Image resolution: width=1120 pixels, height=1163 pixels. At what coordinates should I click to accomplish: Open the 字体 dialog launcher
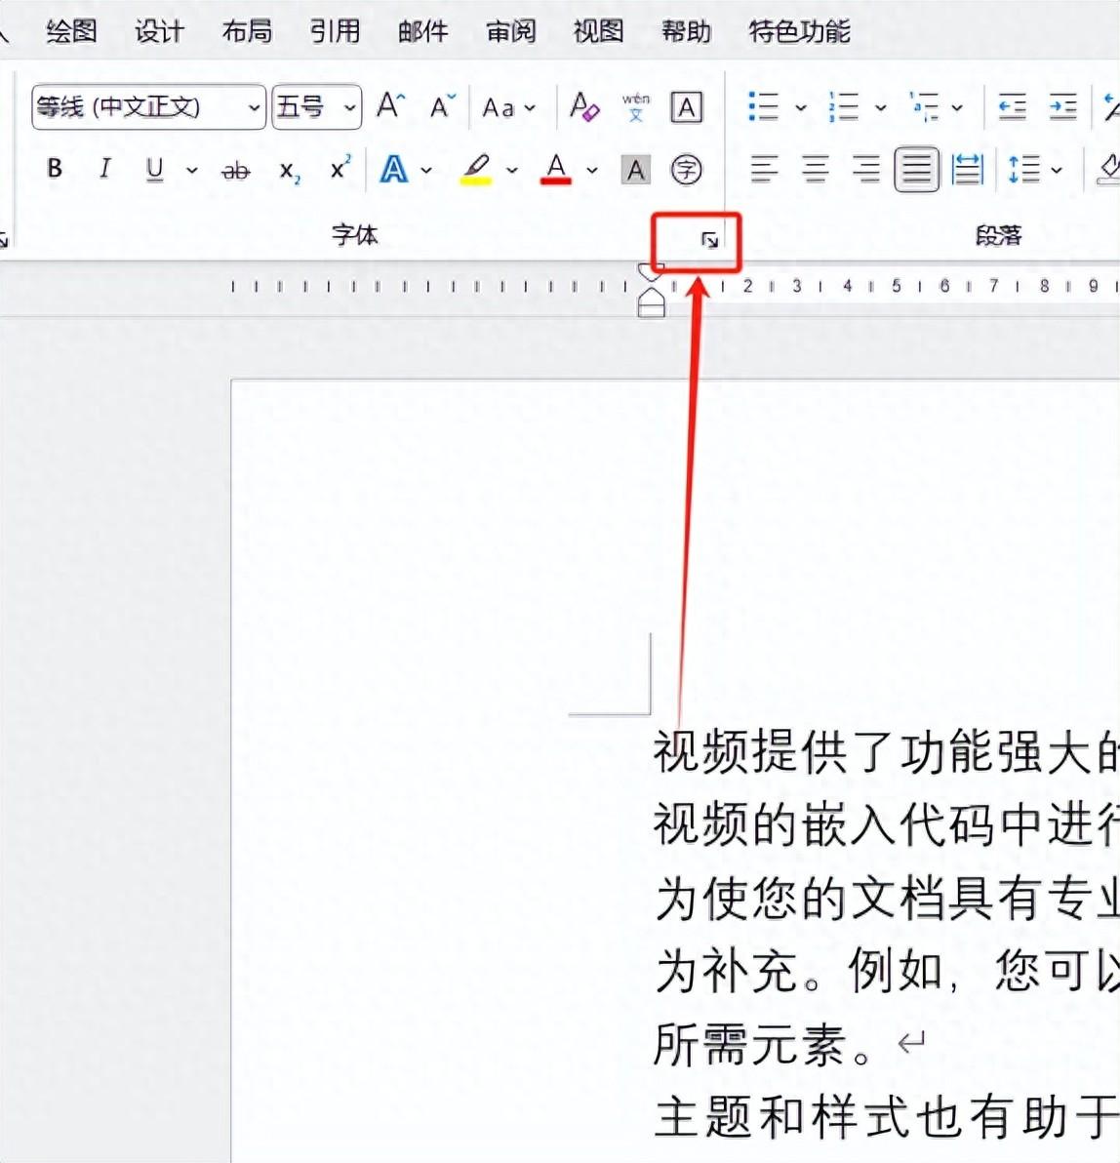(710, 240)
